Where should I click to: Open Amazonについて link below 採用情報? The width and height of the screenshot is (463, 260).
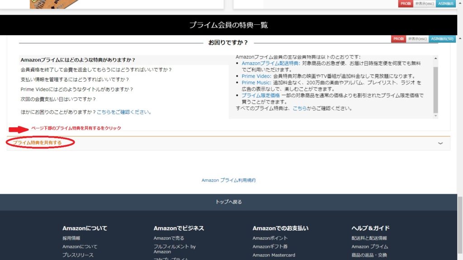tap(80, 246)
